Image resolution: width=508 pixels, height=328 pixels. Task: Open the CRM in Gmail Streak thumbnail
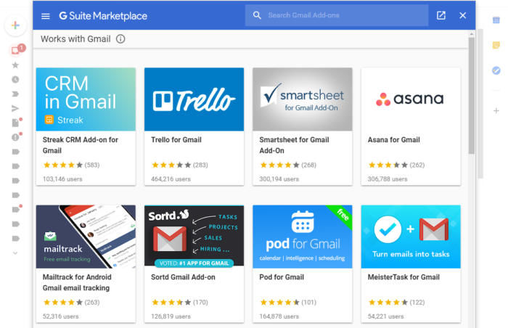(86, 99)
